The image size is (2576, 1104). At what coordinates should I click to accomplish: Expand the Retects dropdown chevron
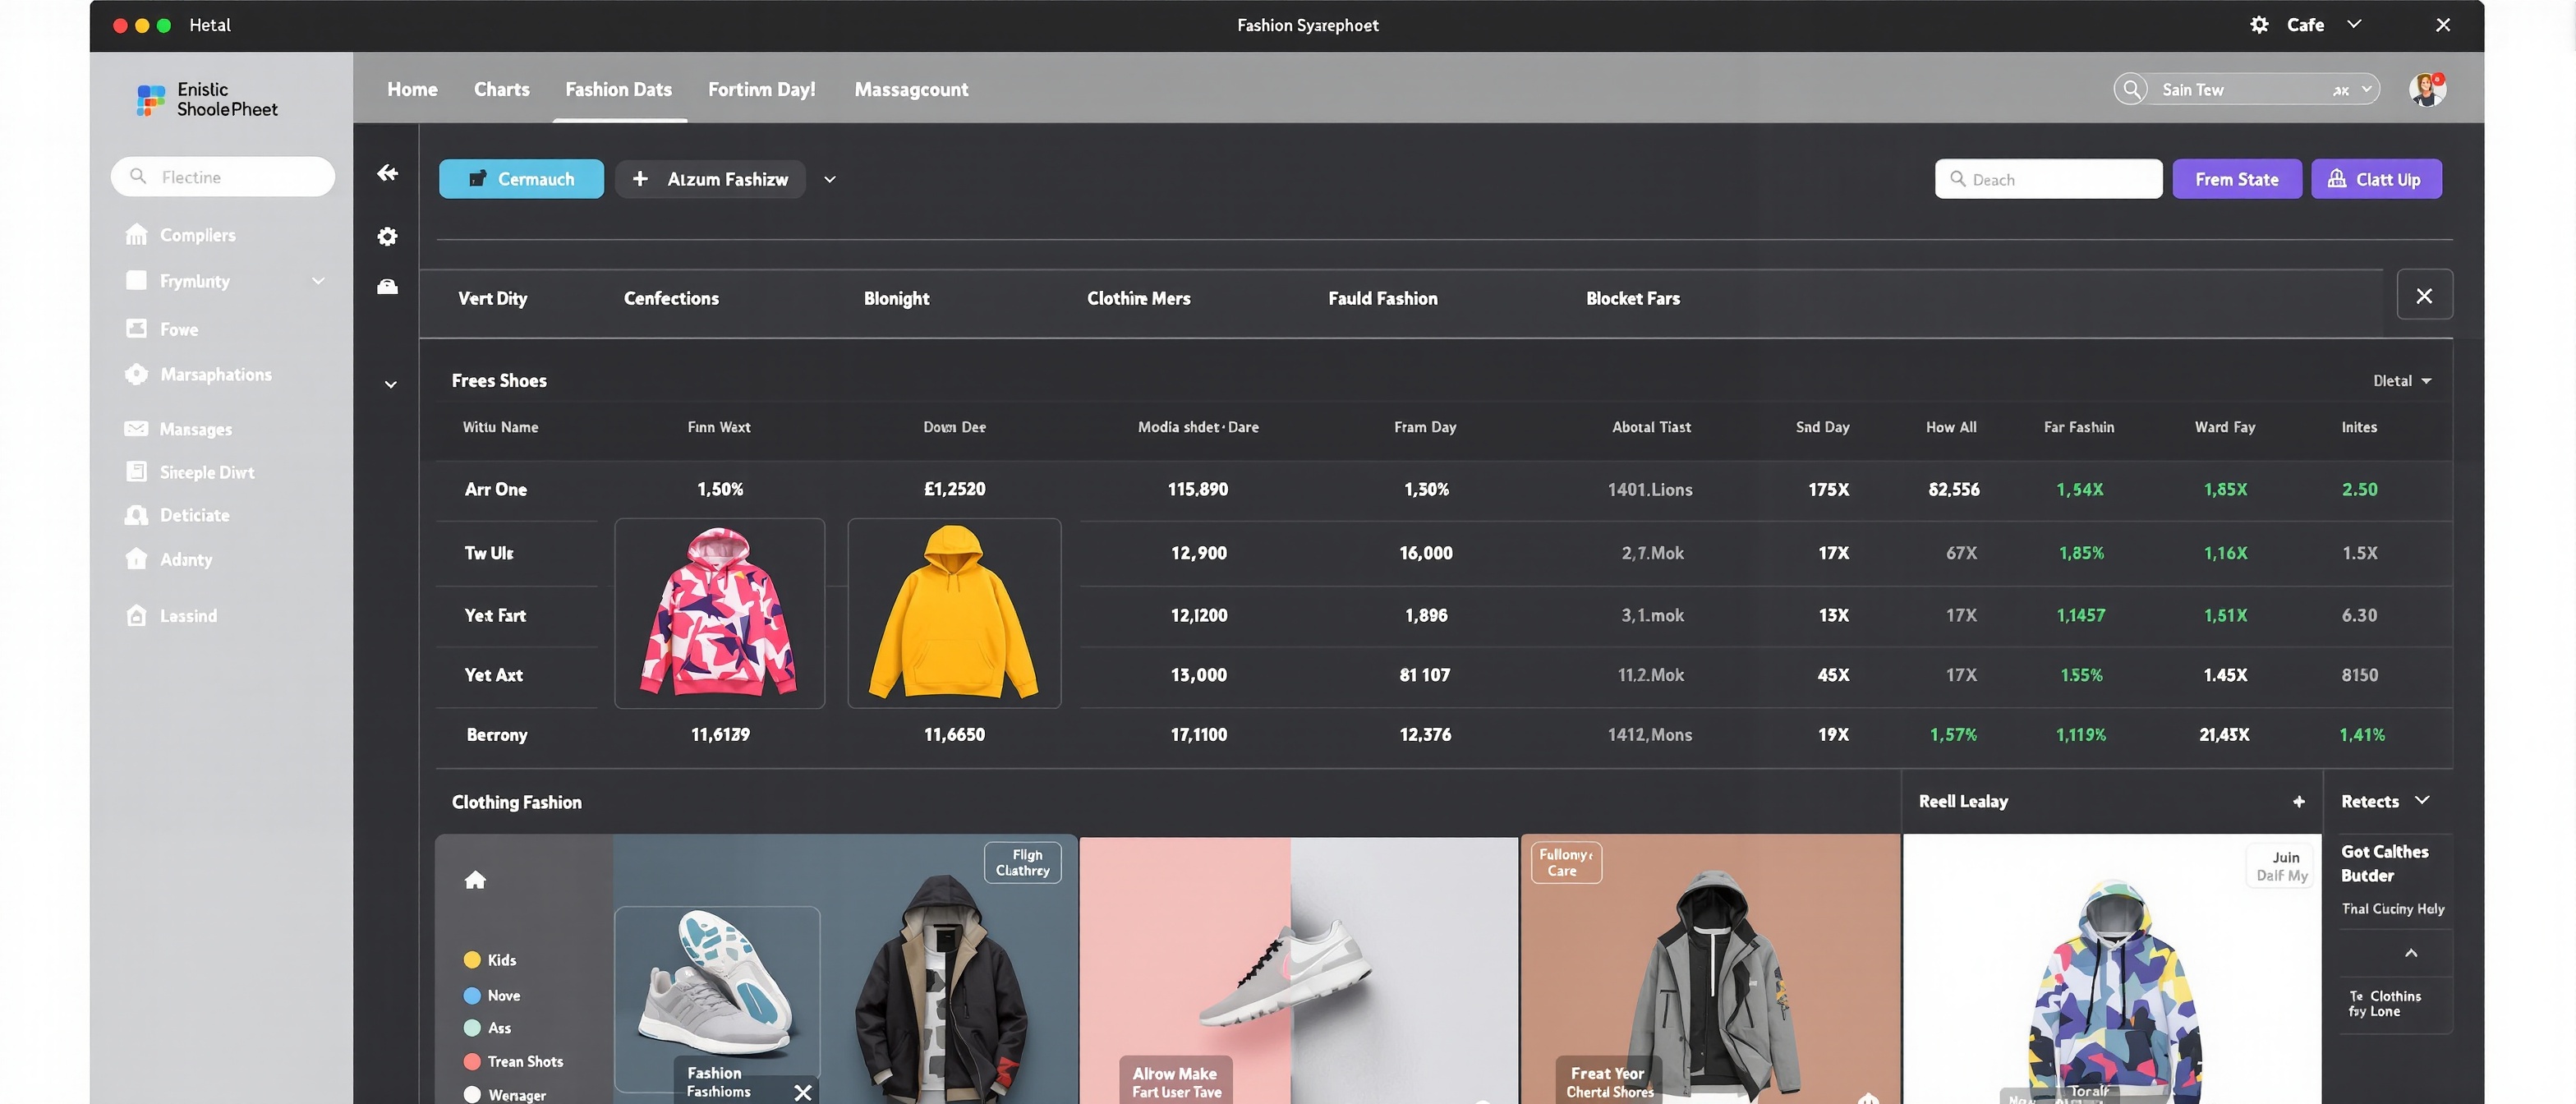pos(2422,801)
